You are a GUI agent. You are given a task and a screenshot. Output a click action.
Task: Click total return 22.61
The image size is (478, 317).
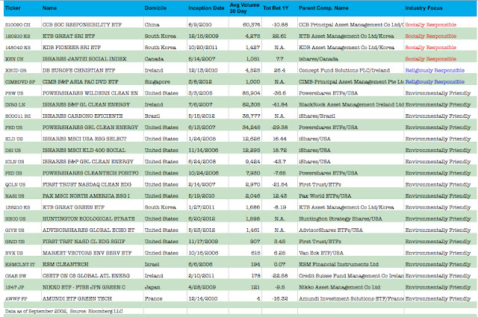[279, 36]
